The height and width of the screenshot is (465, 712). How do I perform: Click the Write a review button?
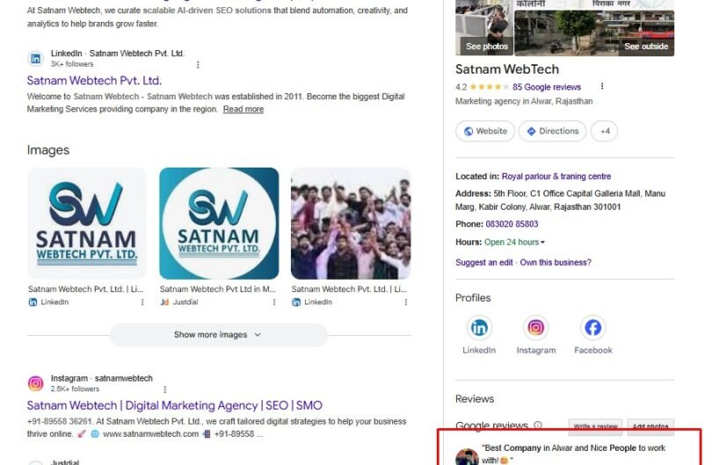(x=595, y=426)
